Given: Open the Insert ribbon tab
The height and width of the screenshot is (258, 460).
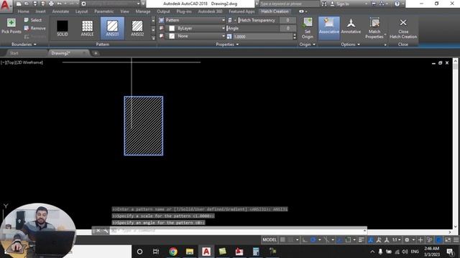Looking at the screenshot, I should pos(40,11).
